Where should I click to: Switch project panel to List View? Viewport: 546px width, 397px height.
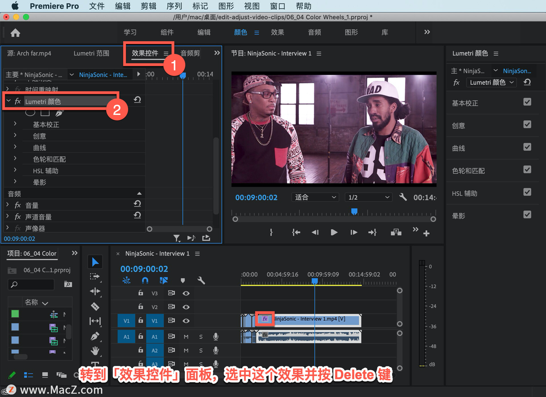pyautogui.click(x=28, y=375)
